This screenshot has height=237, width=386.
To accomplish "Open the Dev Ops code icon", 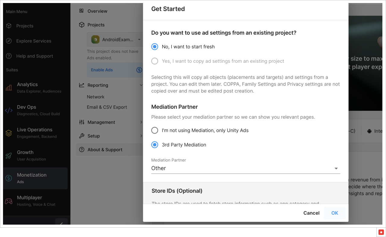I will (9, 110).
